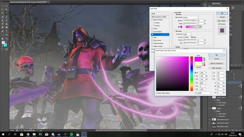Screen dimensions: 244x137
Task: Switch to the Brush Presets tab
Action: (x=216, y=3)
